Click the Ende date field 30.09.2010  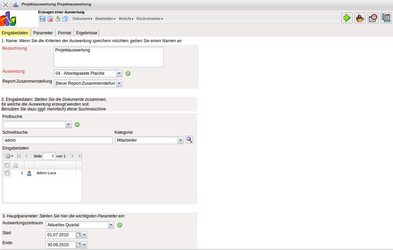point(61,245)
